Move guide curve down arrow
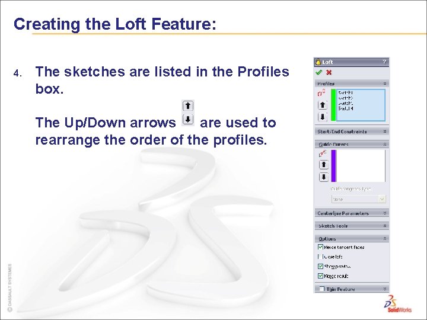 [324, 177]
